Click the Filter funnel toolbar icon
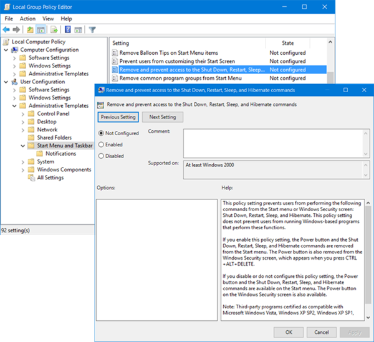The width and height of the screenshot is (374, 342). click(92, 30)
